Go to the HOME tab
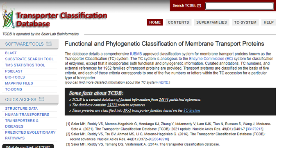 tap(155, 22)
